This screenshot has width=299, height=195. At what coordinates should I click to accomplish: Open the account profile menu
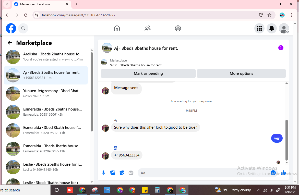click(x=284, y=28)
